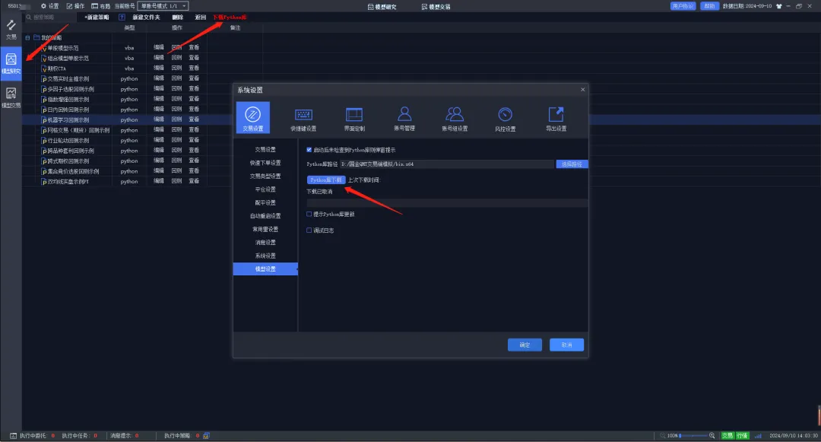The width and height of the screenshot is (821, 442).
Task: Select 交易设置 in settings side list
Action: coord(265,150)
